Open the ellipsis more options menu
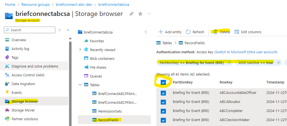This screenshot has height=126, width=287. [149, 14]
